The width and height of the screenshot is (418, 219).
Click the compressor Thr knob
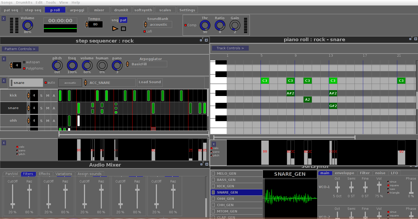pos(205,25)
